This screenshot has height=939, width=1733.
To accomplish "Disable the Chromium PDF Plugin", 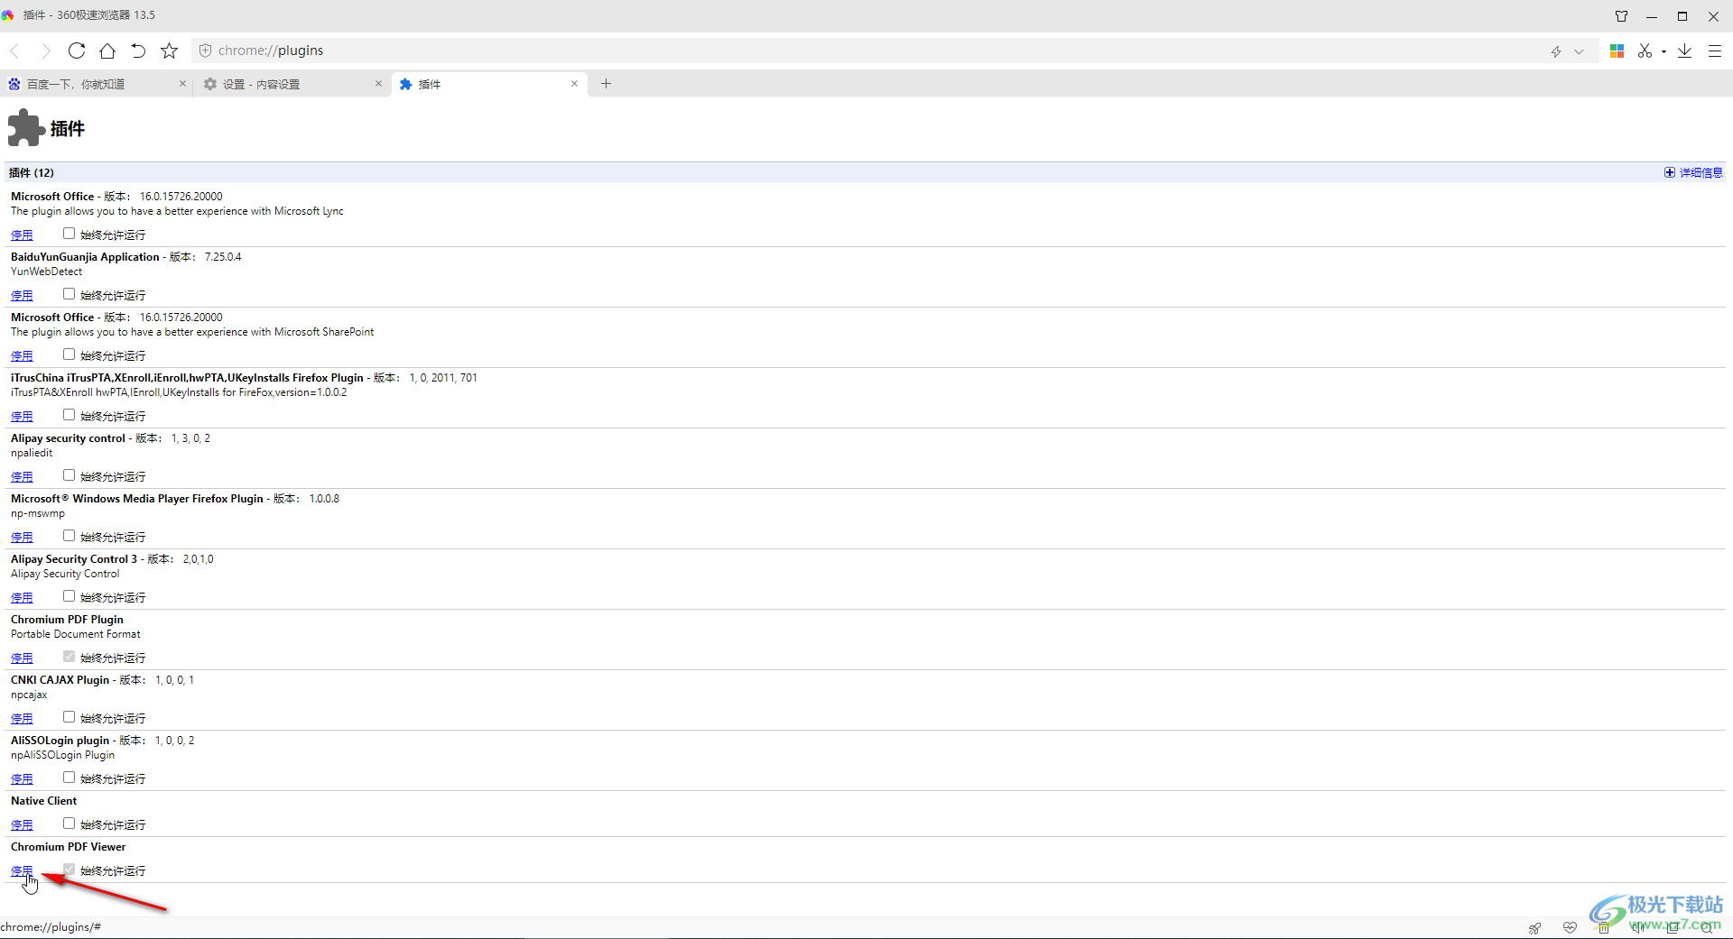I will (22, 658).
